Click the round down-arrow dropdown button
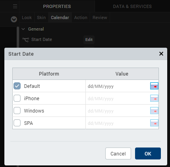 tap(14, 19)
